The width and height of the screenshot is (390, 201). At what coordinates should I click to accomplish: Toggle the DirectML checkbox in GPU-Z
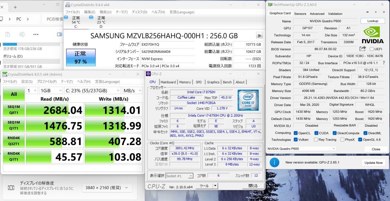[x=366, y=133]
